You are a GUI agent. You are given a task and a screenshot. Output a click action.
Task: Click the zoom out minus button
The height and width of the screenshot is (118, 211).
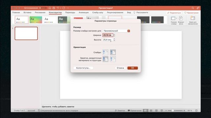(166, 111)
